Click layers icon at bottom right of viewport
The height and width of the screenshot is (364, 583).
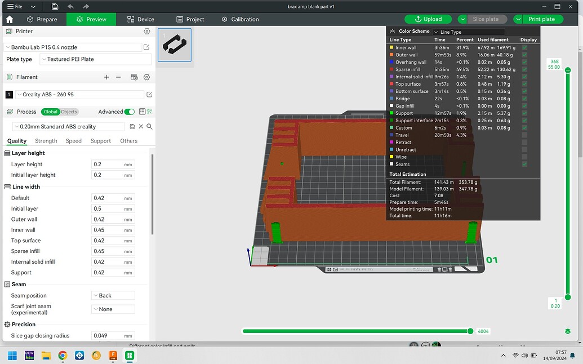point(568,331)
